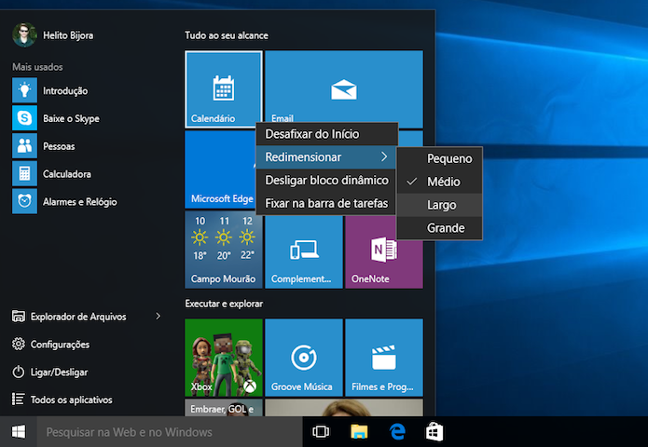Choose the Pequeno tile size
Image resolution: width=648 pixels, height=447 pixels.
coord(439,158)
